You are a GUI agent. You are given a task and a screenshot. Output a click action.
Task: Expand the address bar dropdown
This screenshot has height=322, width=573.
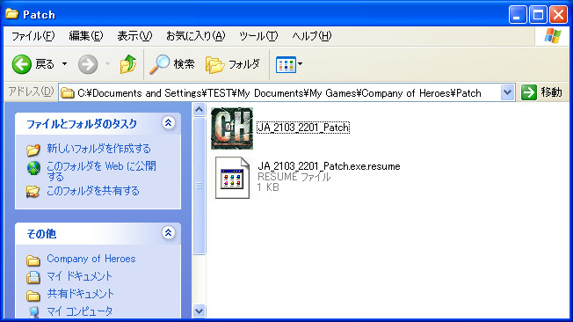507,92
